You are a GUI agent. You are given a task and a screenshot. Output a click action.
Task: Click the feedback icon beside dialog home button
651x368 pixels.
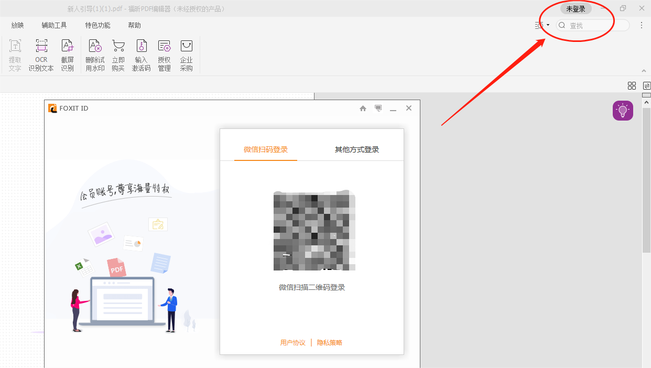(378, 108)
